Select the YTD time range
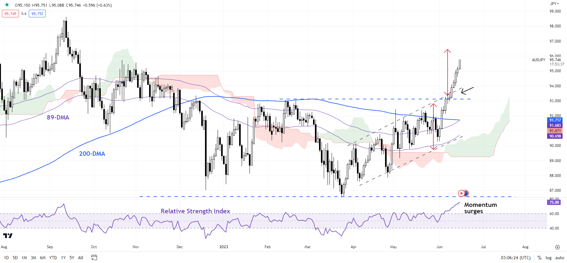Screen dimensions: 567x263 (x=53, y=258)
